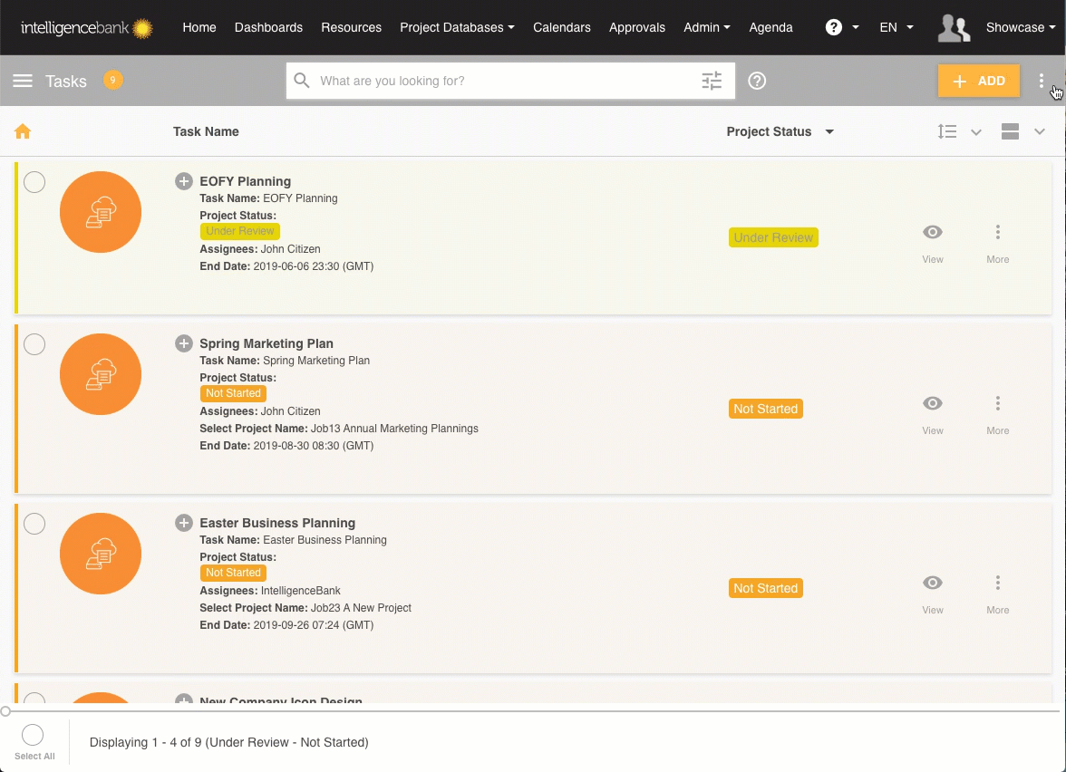The image size is (1066, 772).
Task: Click the sort order icon
Action: (947, 131)
